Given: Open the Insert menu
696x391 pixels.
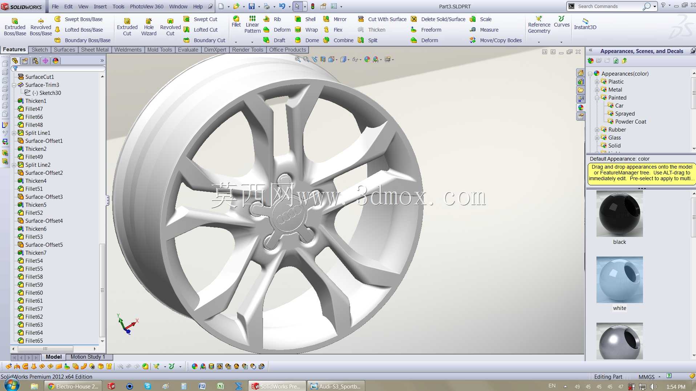Looking at the screenshot, I should 100,7.
